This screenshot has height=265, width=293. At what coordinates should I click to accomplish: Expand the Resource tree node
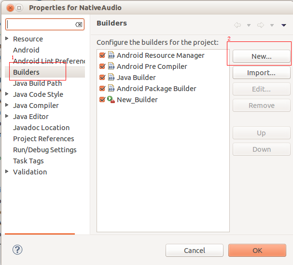7,39
